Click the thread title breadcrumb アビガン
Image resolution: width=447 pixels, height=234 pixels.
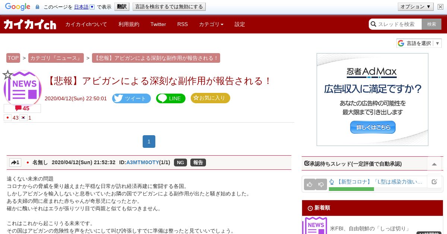156,58
